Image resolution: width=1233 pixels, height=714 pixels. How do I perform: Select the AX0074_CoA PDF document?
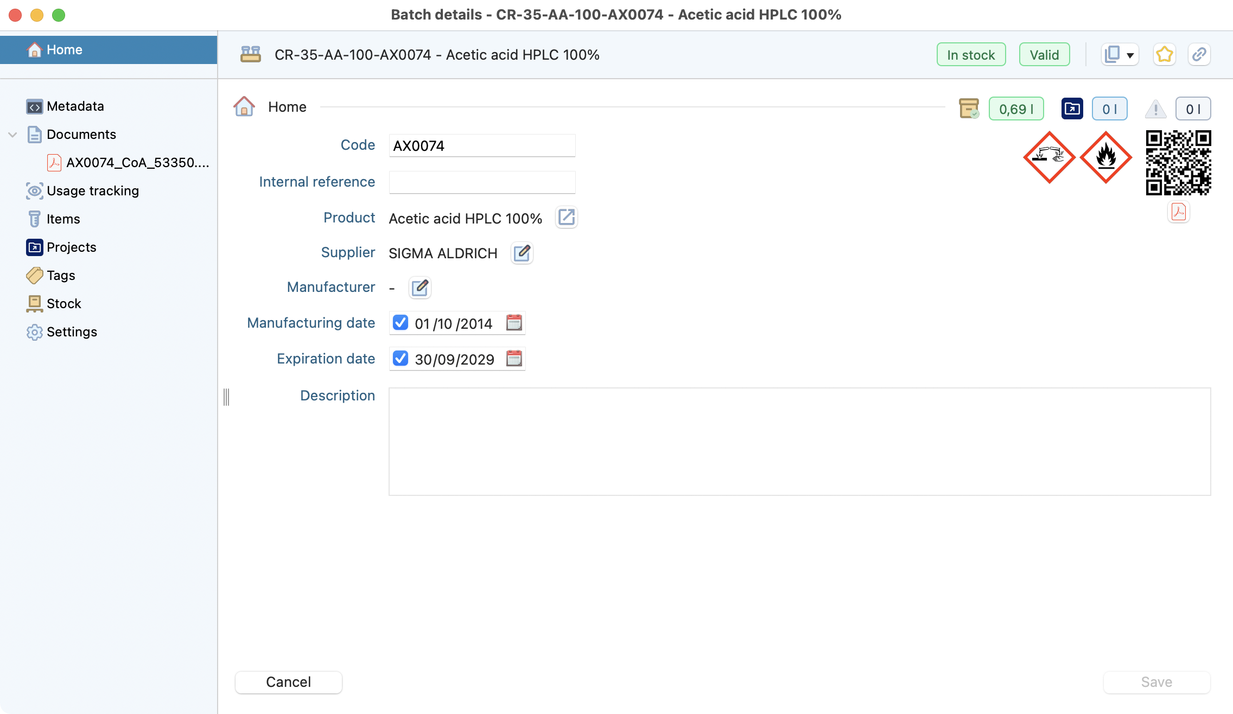137,163
